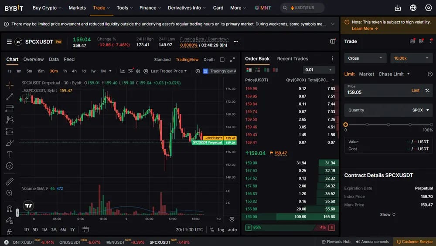
Task: Select the 1h chart interval
Action: 65,71
